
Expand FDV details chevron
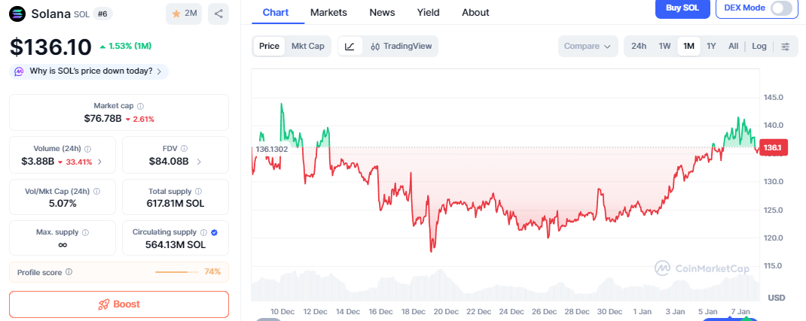(x=199, y=162)
